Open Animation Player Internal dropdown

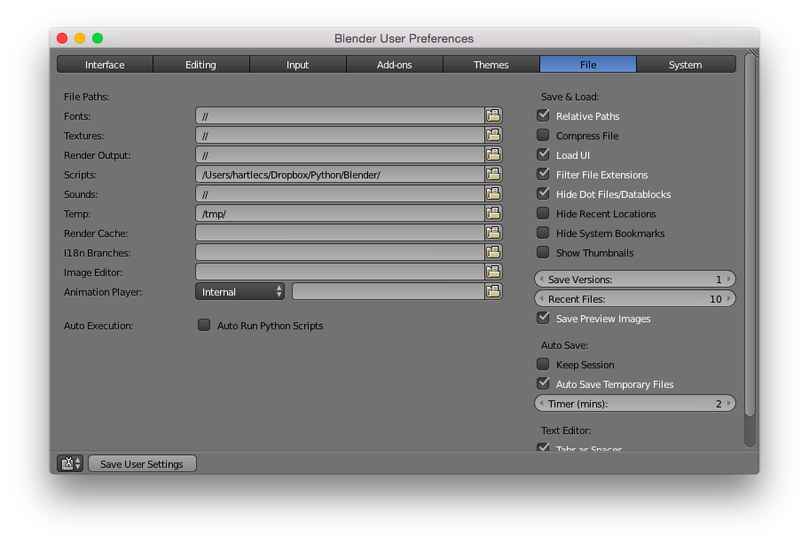point(240,292)
